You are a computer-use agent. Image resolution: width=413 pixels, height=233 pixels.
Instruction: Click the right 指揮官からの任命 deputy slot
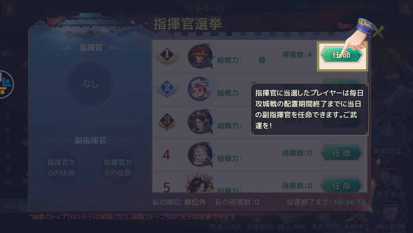click(118, 167)
